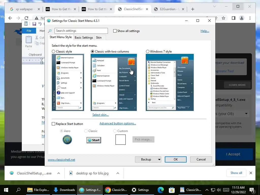Open the notification center icon
This screenshot has height=195, width=260.
click(252, 190)
